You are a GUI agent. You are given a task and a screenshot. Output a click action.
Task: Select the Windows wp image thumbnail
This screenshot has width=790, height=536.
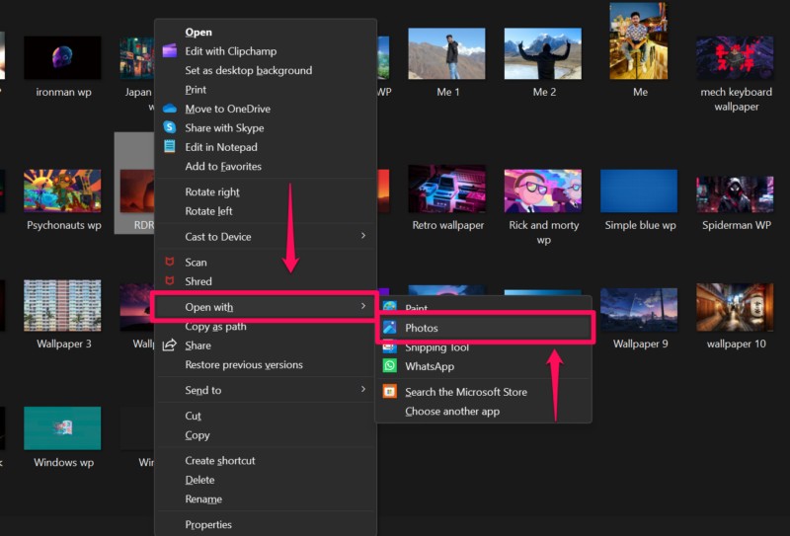coord(62,428)
